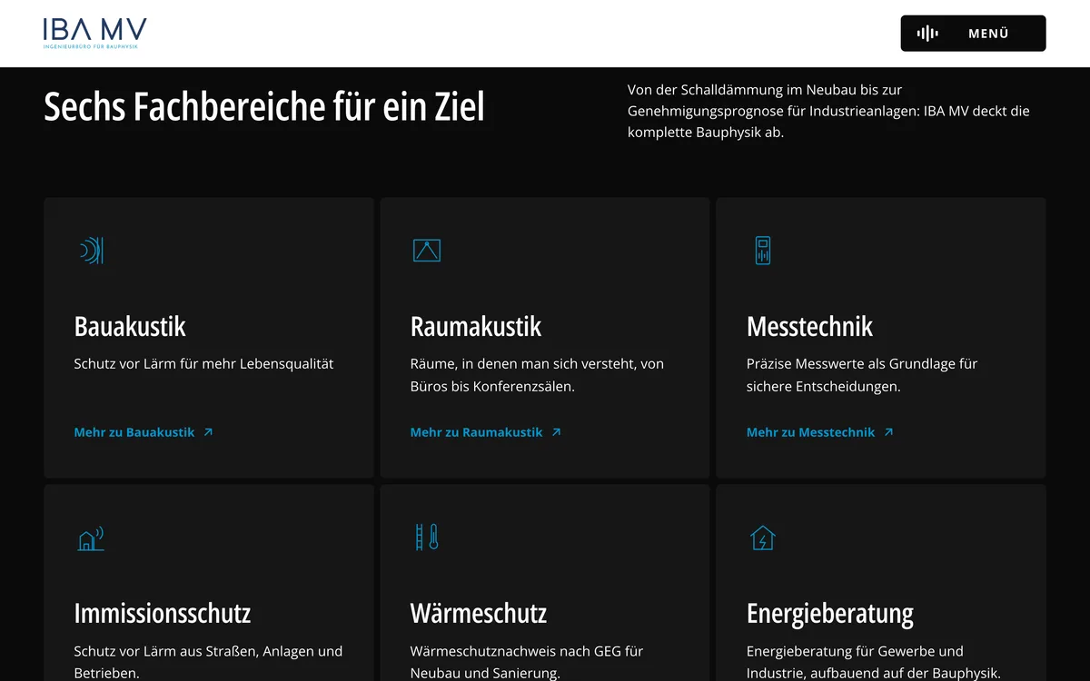Follow the Mehr zu Messtechnik link
The image size is (1090, 681).
coord(820,432)
